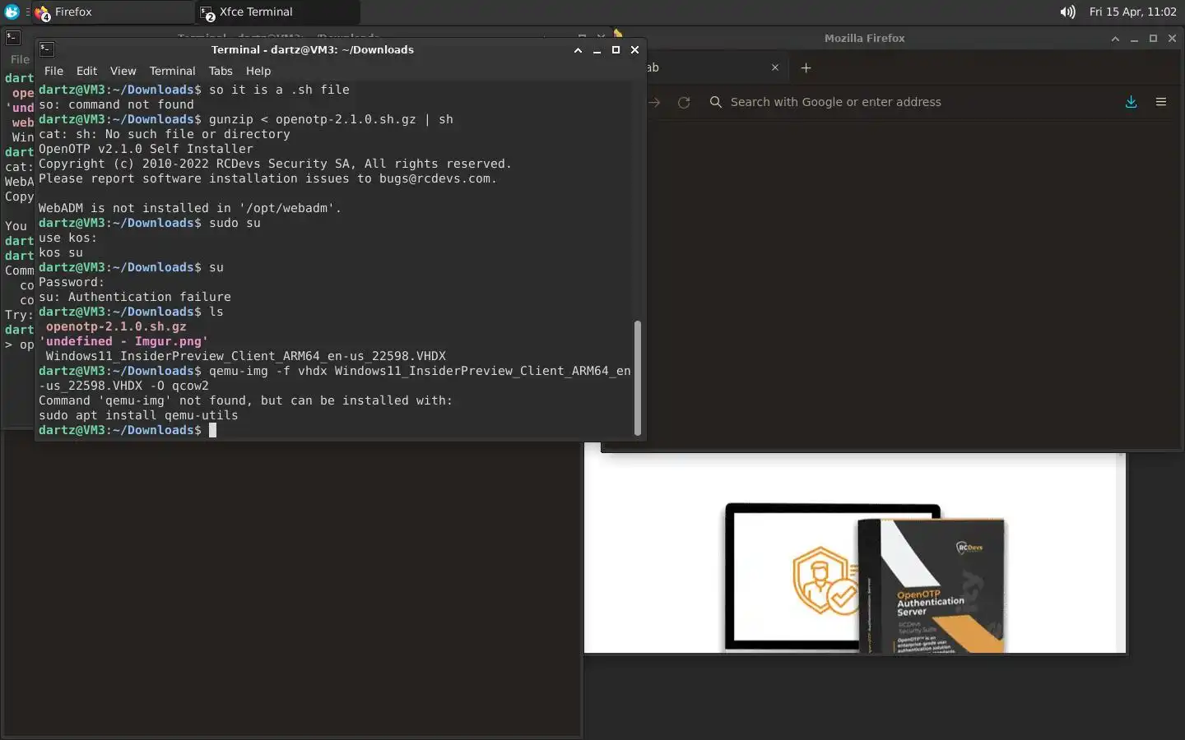Click the Mozilla Firefox window title bar
Screen dimensions: 1185x740
click(x=864, y=38)
